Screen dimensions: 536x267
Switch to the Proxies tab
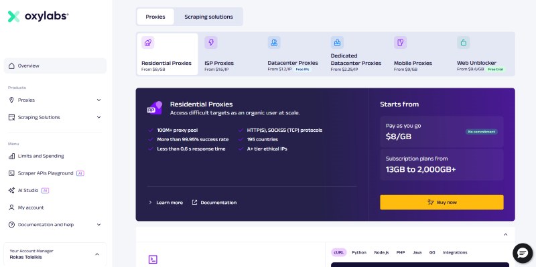click(155, 17)
